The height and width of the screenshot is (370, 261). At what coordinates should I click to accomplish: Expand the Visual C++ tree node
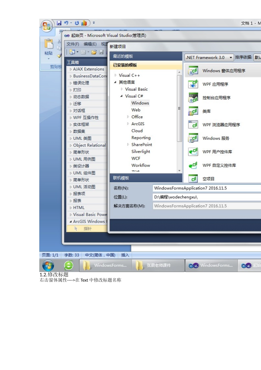tap(115, 75)
